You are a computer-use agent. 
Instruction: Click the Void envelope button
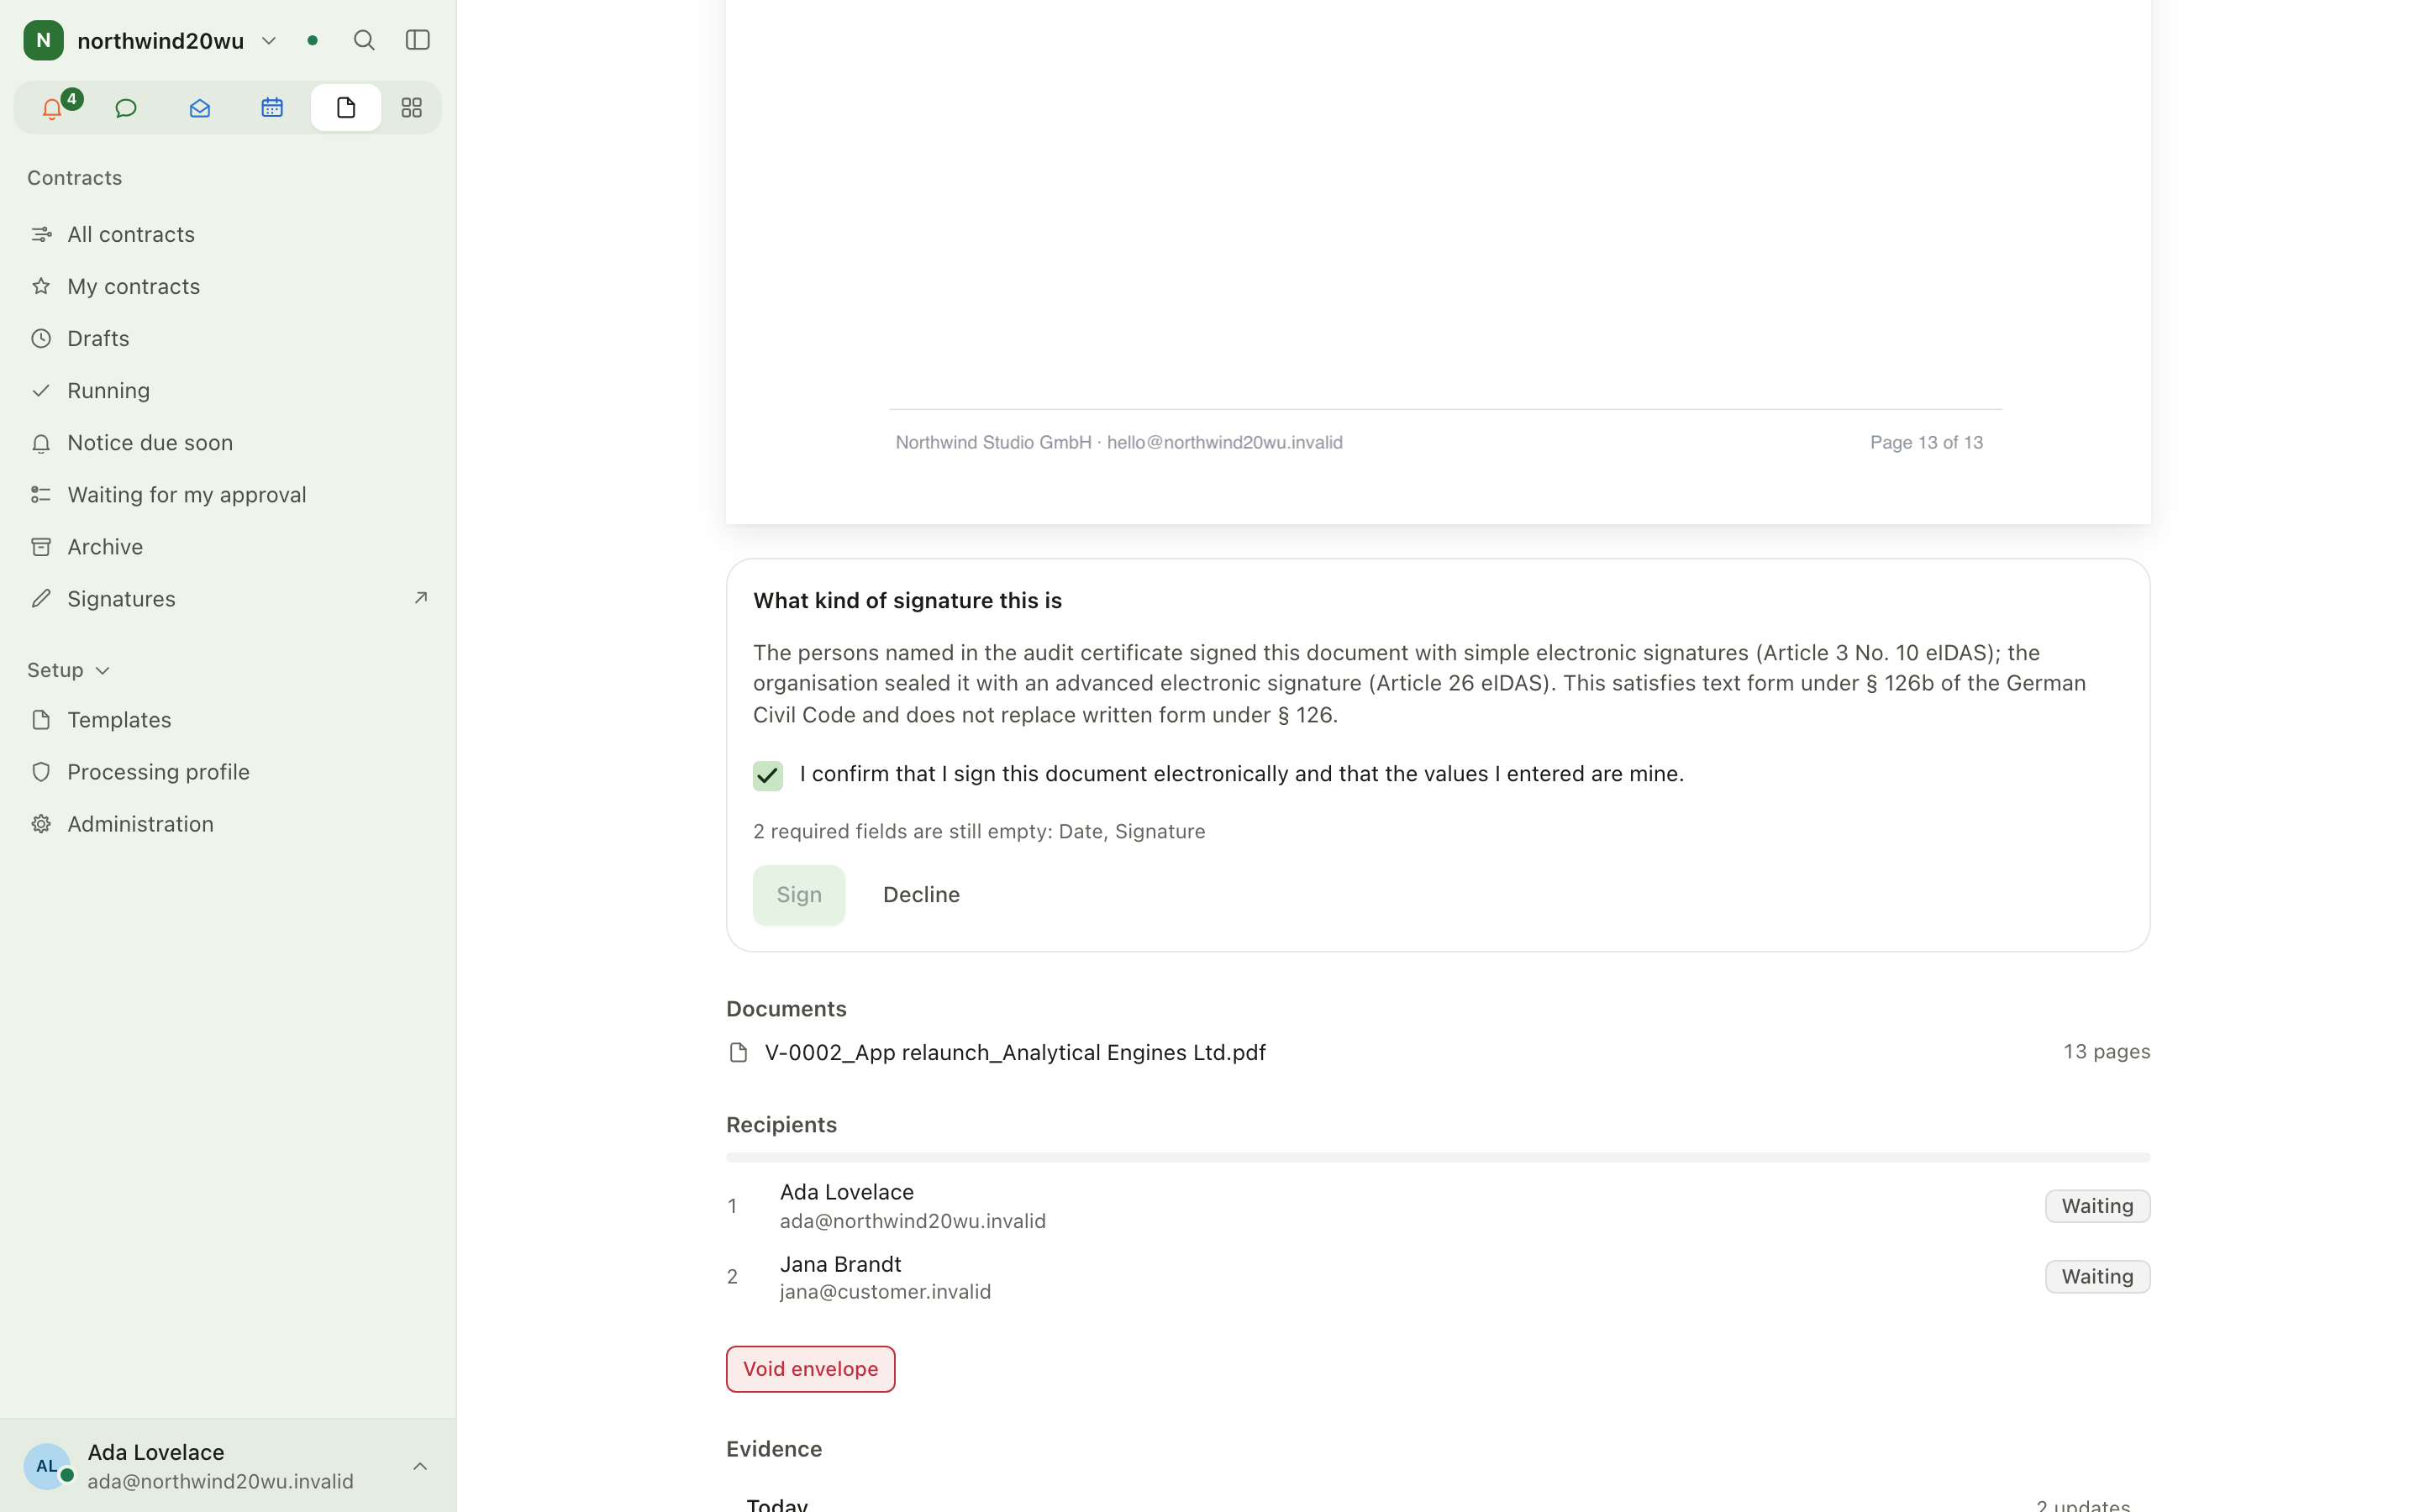(810, 1369)
